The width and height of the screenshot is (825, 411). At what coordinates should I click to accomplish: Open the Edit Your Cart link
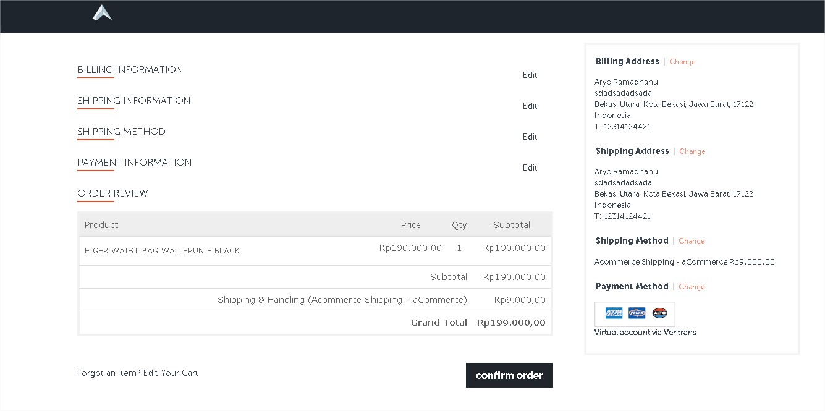tap(171, 373)
